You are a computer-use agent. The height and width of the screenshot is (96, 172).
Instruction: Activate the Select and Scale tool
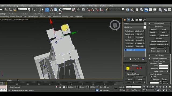(56, 10)
